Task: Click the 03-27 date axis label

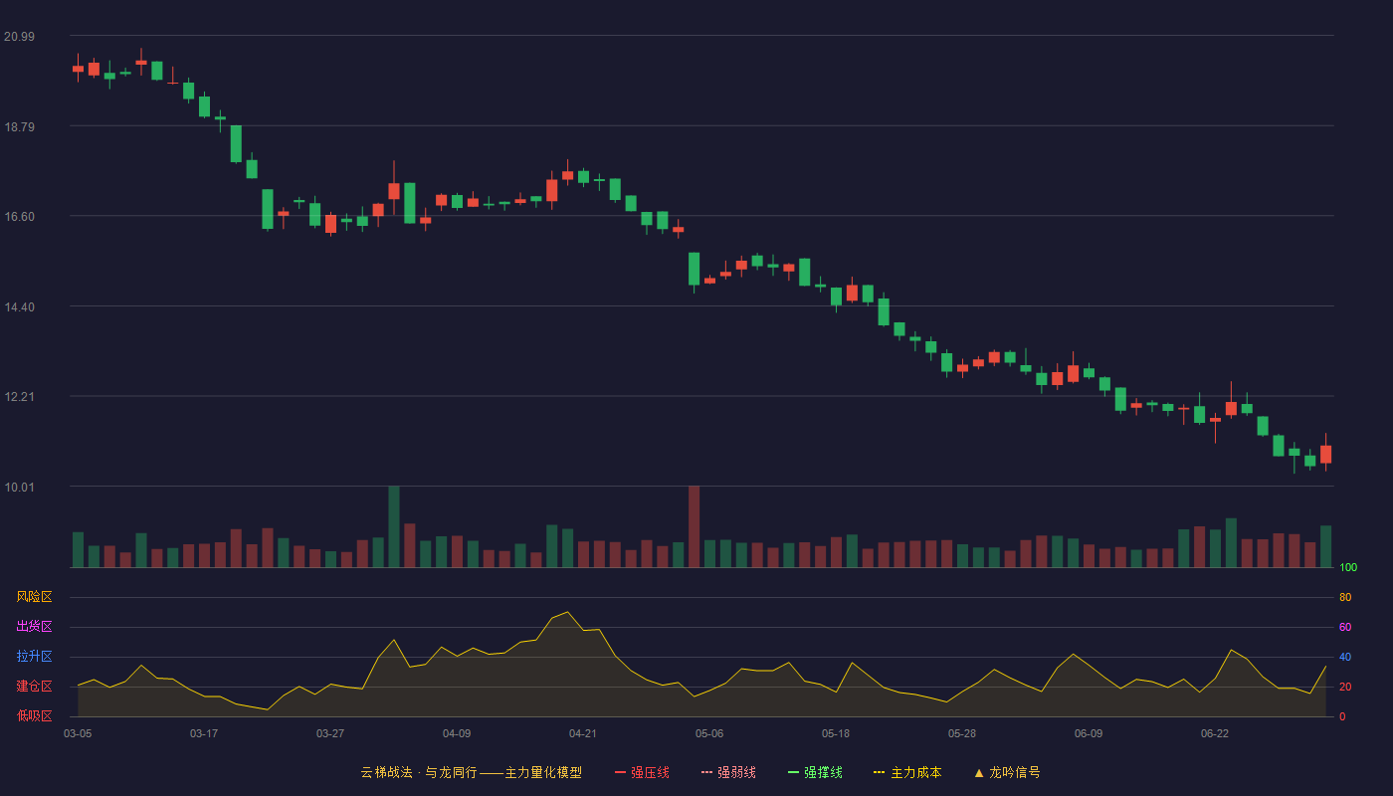Action: (x=330, y=733)
